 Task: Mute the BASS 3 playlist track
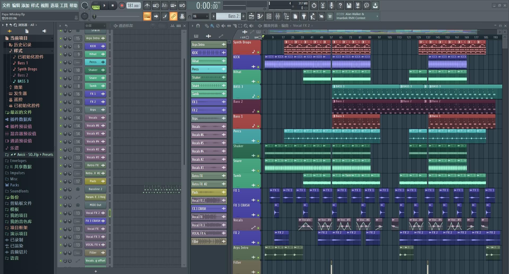(x=258, y=97)
